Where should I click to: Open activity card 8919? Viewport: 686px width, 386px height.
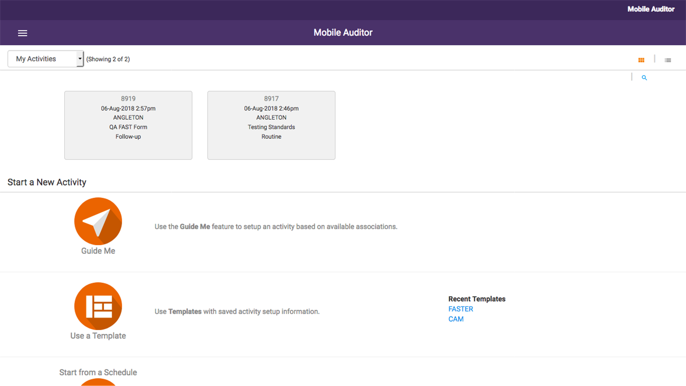[x=128, y=125]
